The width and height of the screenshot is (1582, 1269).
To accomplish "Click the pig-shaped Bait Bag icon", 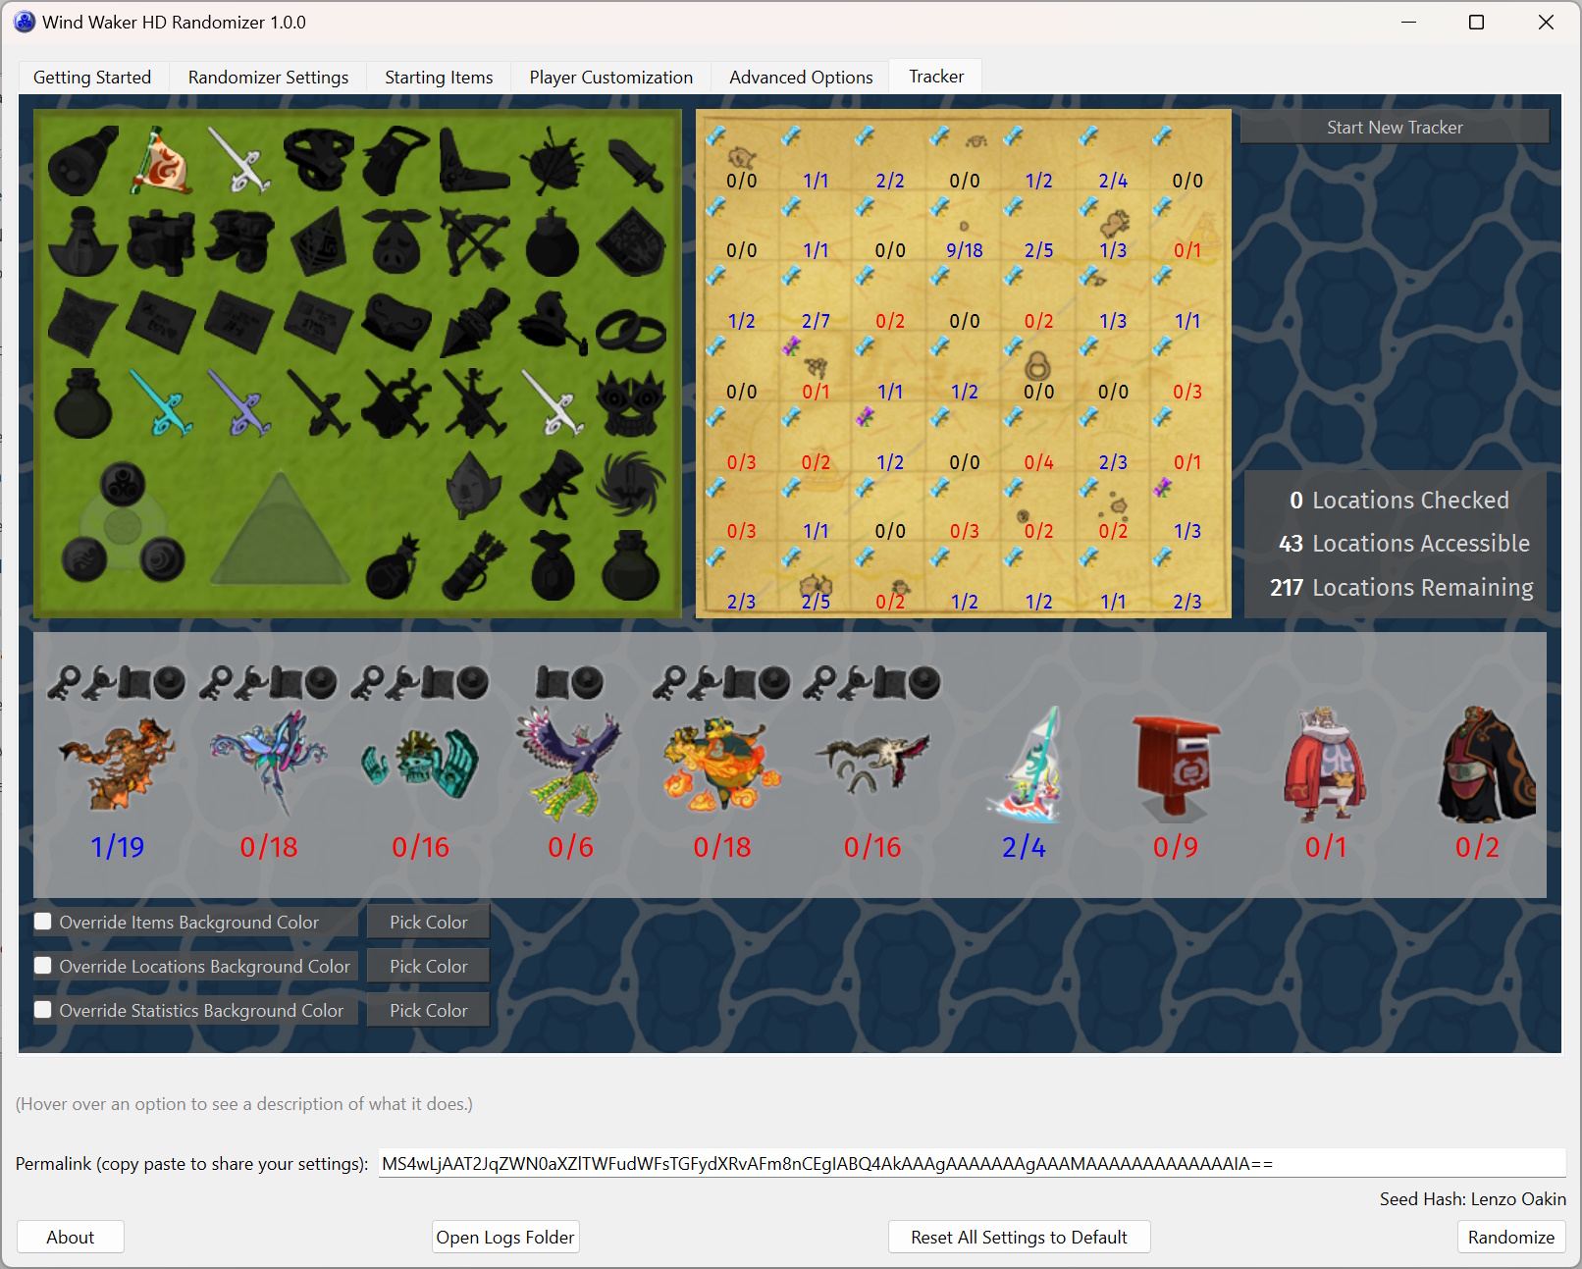I will tap(396, 241).
